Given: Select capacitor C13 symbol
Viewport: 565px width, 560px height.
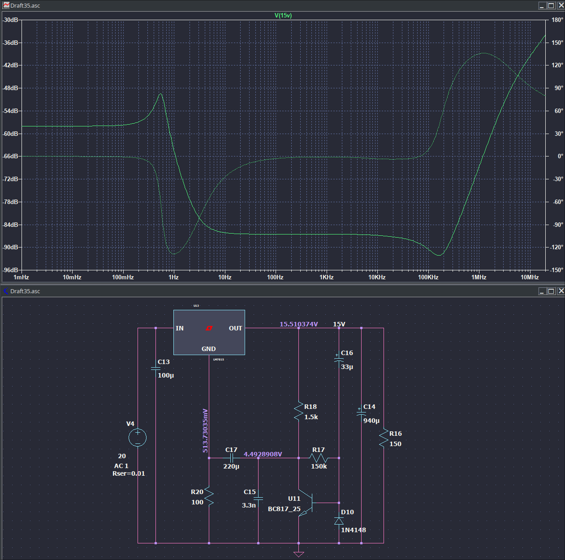Looking at the screenshot, I should pyautogui.click(x=155, y=369).
